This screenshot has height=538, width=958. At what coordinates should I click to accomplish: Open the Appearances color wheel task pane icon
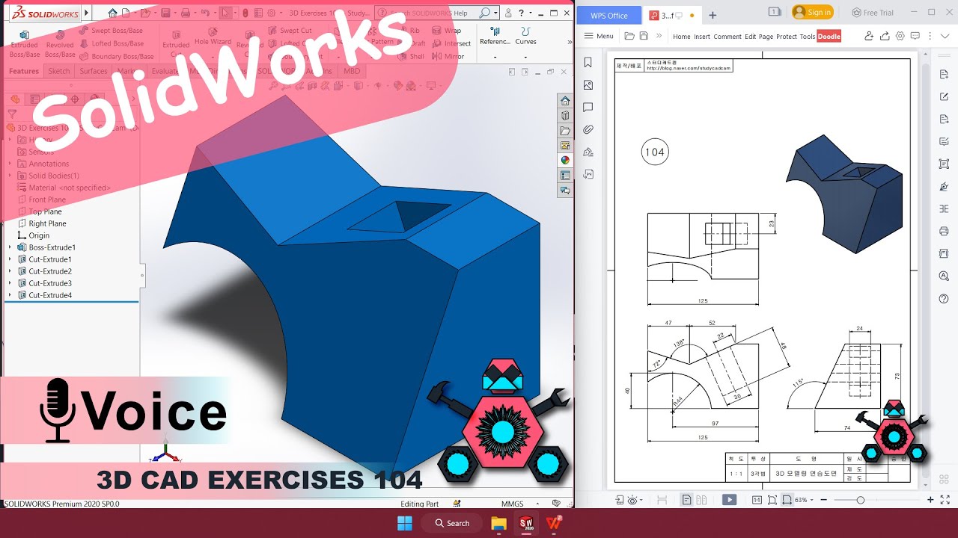[565, 161]
